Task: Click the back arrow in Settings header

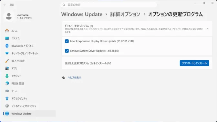Action: click(x=5, y=5)
